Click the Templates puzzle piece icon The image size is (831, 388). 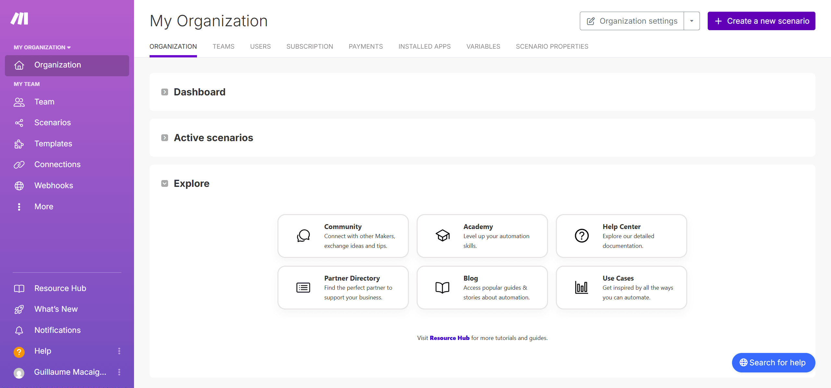[x=19, y=144]
